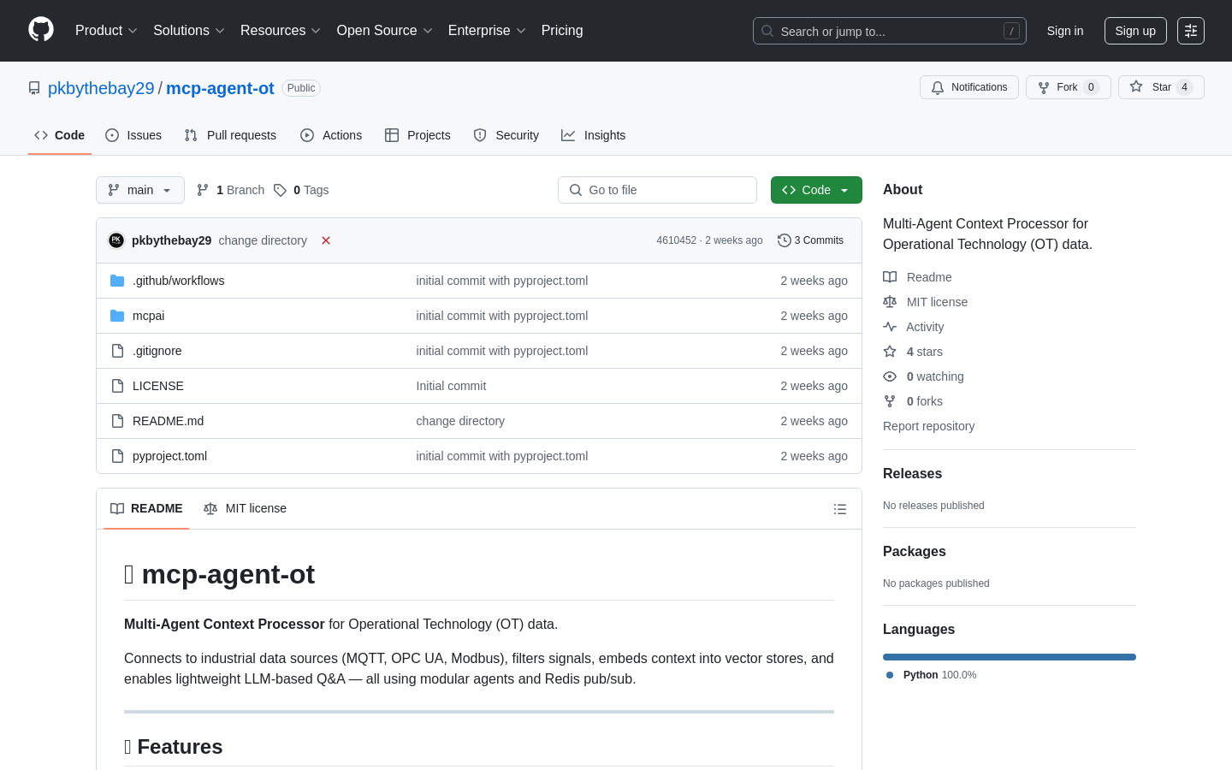
Task: Click the commit history clock icon
Action: point(784,240)
